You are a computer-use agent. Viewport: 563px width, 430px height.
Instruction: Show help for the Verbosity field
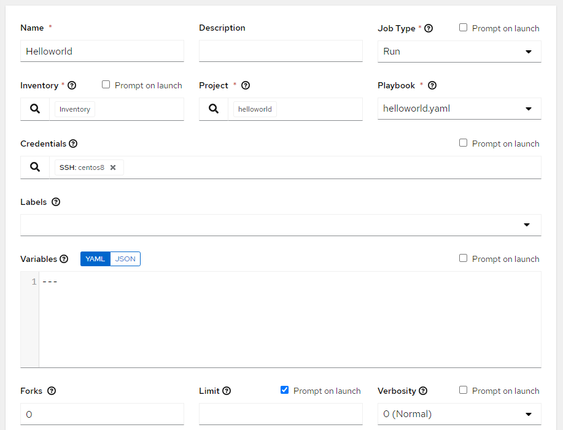[x=423, y=391]
